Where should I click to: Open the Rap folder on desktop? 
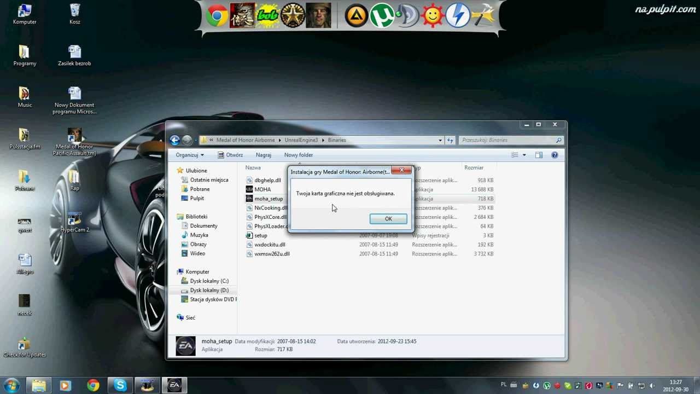[x=74, y=181]
